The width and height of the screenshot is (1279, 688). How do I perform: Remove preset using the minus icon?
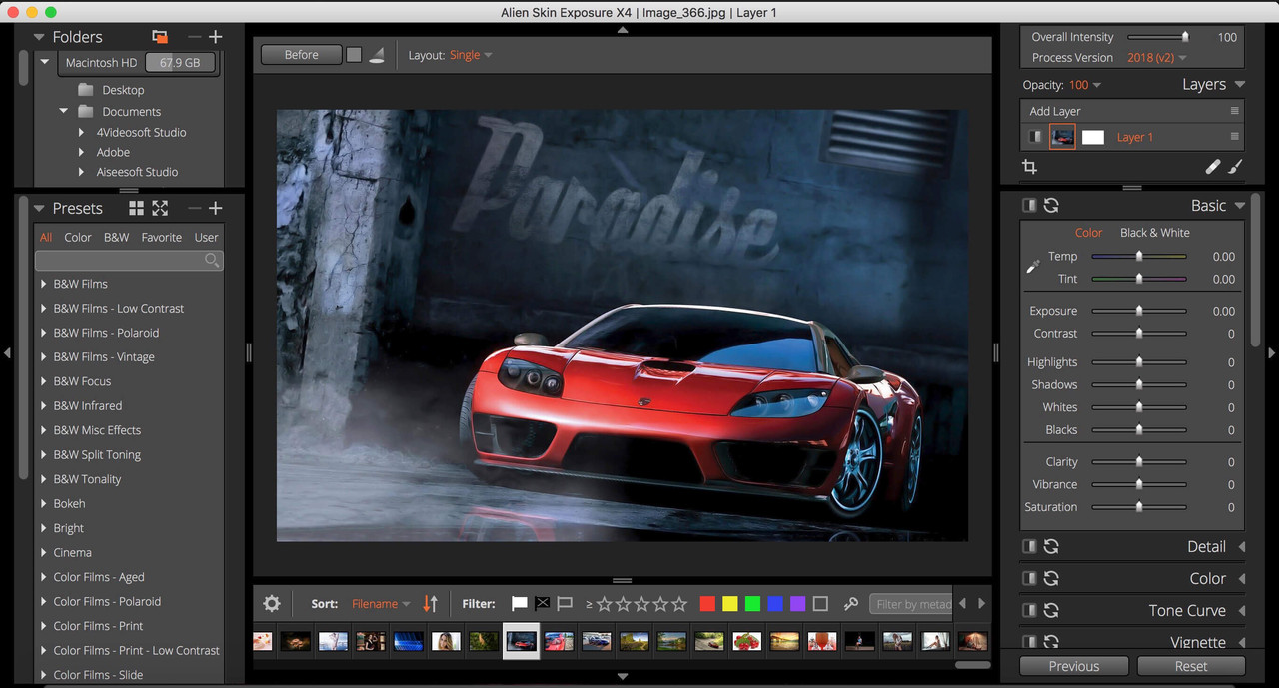[194, 208]
